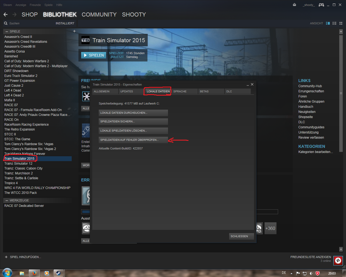This screenshot has width=346, height=277.
Task: Click Kategorien bearbeiten link
Action: click(316, 152)
